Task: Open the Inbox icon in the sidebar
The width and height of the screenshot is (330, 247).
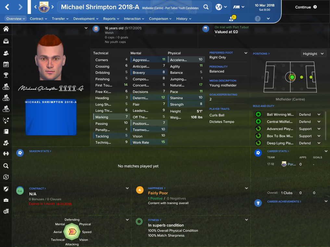Action: 6,41
